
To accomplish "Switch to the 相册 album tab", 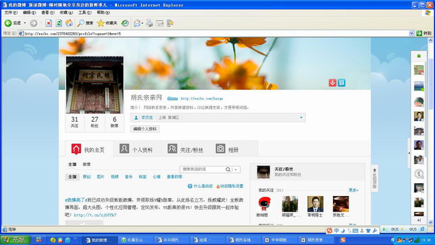I will pos(234,150).
